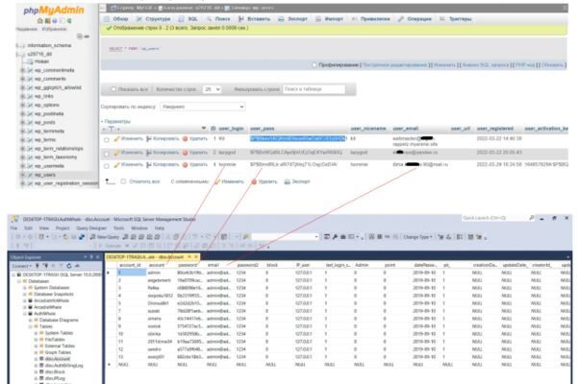This screenshot has width=577, height=384.
Task: Open the sort by index dropdown
Action: [203, 107]
